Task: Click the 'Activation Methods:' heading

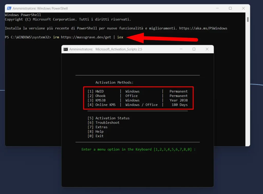Action: click(114, 83)
